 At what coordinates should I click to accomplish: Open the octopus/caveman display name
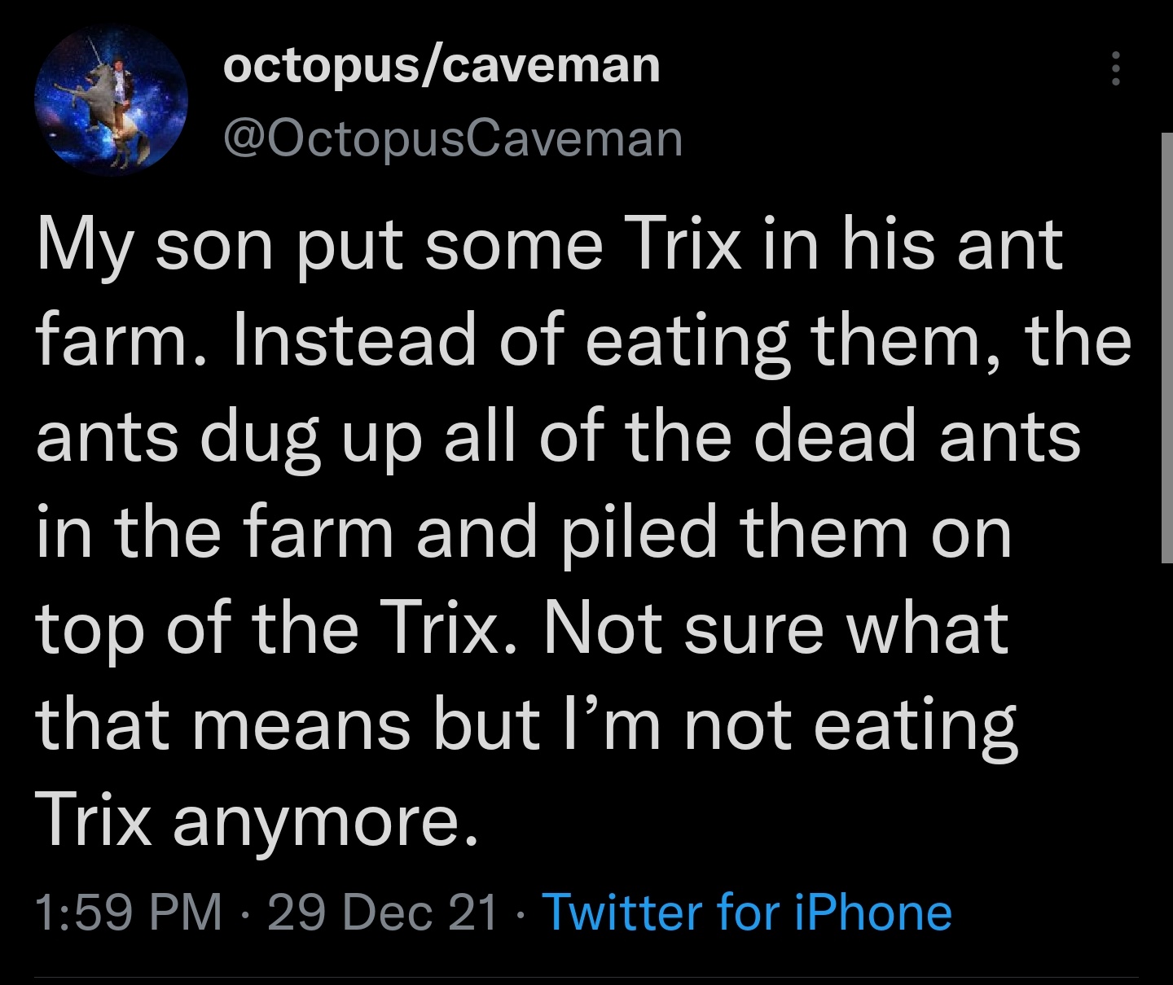[441, 65]
